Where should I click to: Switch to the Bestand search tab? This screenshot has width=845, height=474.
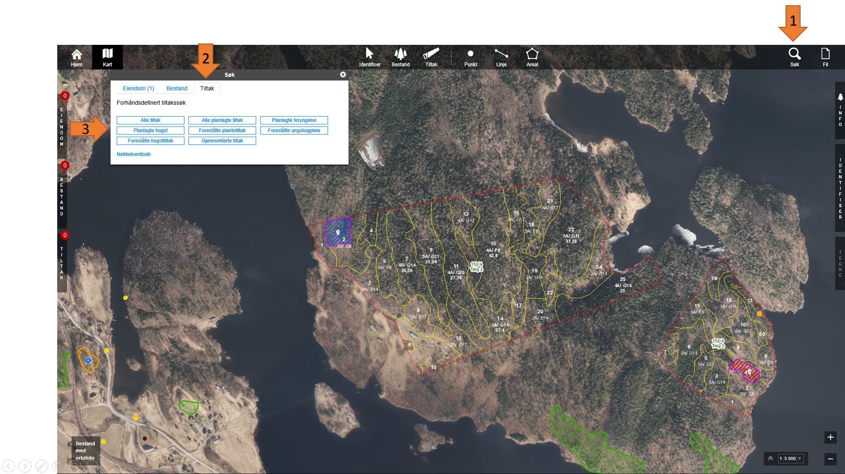click(x=176, y=88)
